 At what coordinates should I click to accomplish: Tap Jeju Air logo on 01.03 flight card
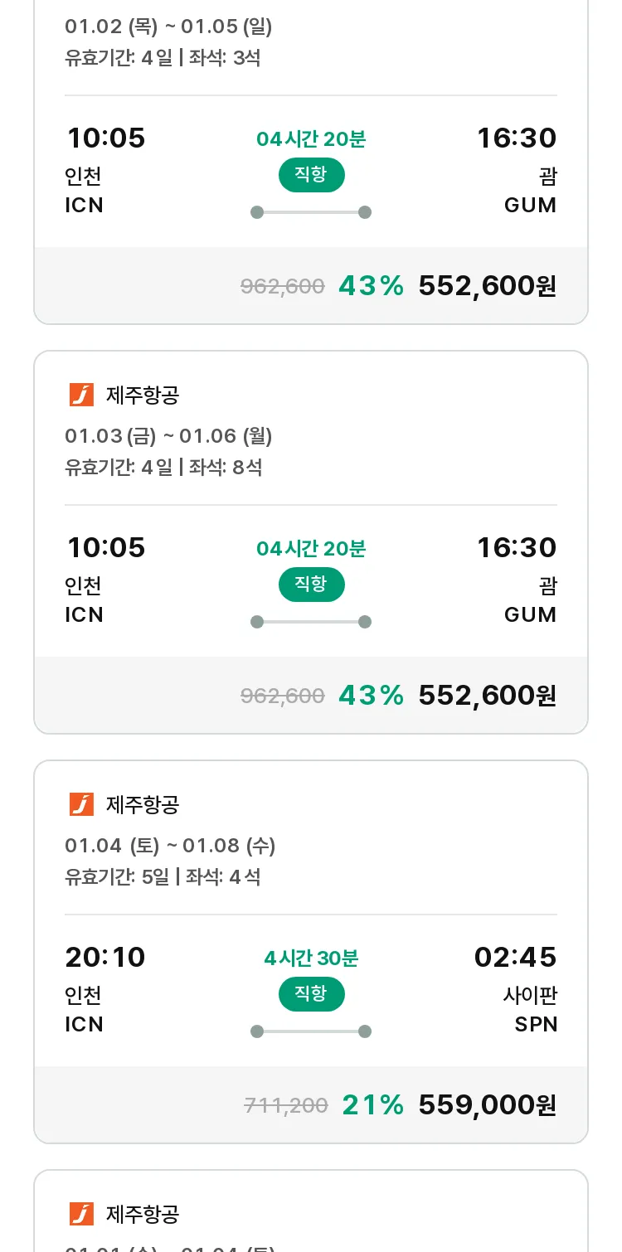click(x=81, y=395)
